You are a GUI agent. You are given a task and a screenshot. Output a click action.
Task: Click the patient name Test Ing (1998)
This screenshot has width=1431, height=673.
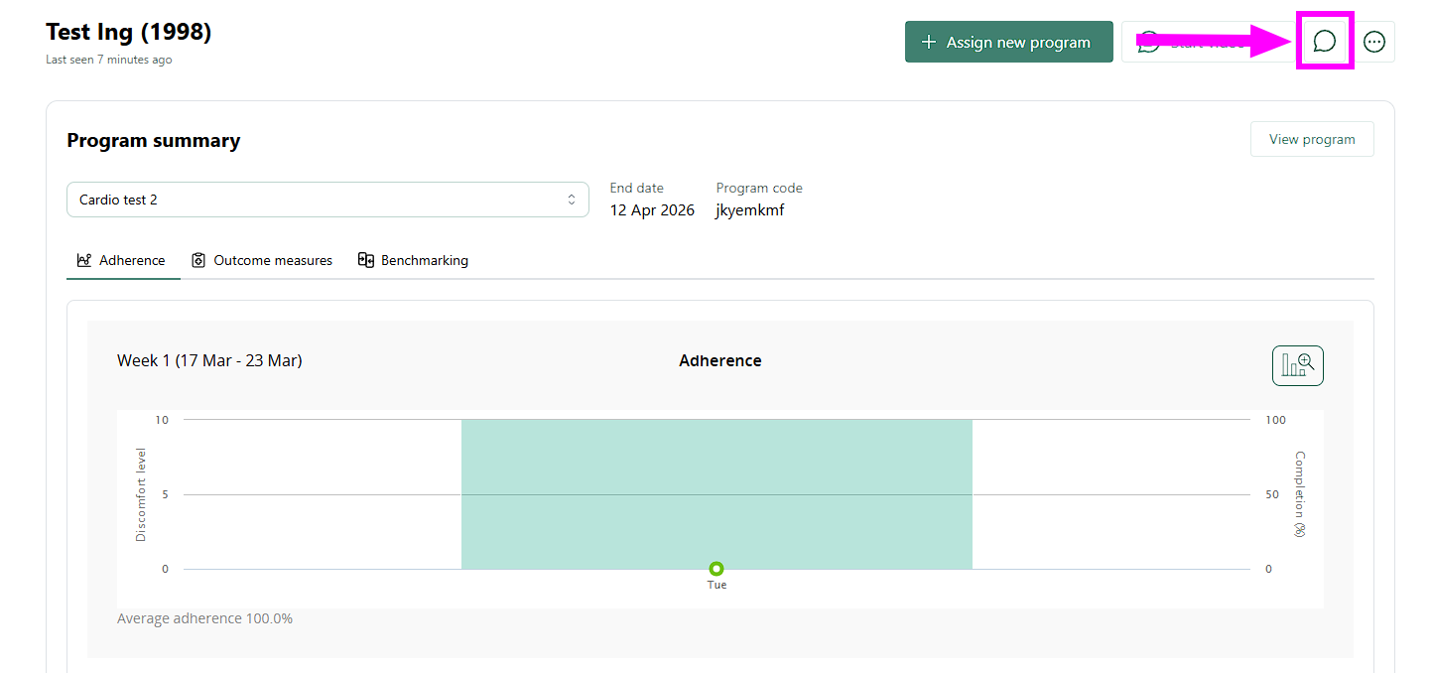tap(129, 32)
